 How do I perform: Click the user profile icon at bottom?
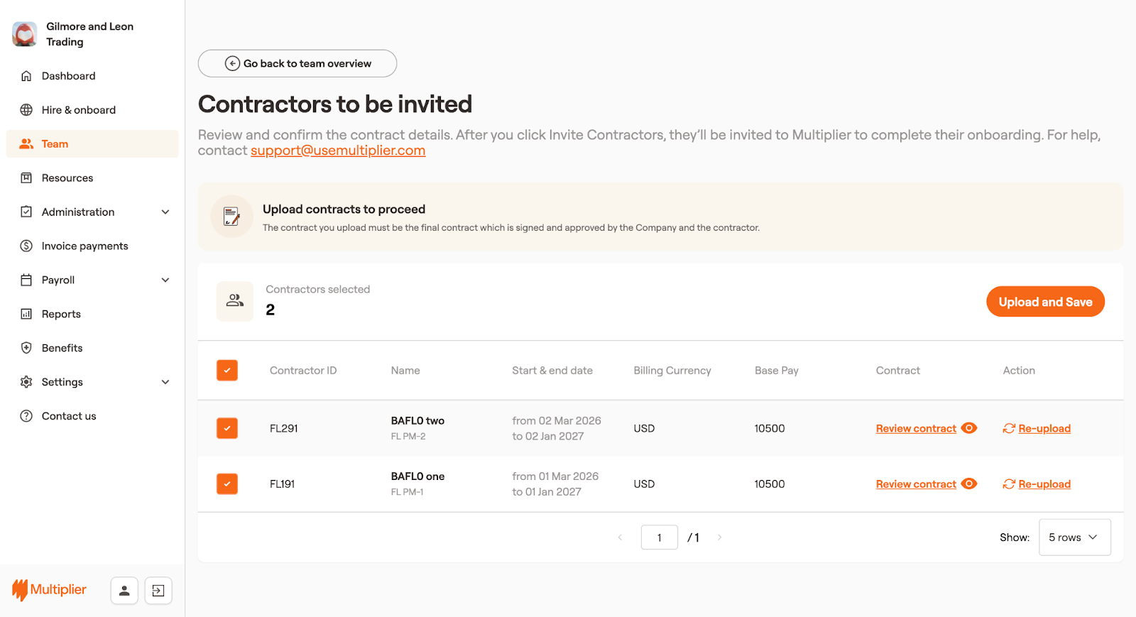coord(124,590)
